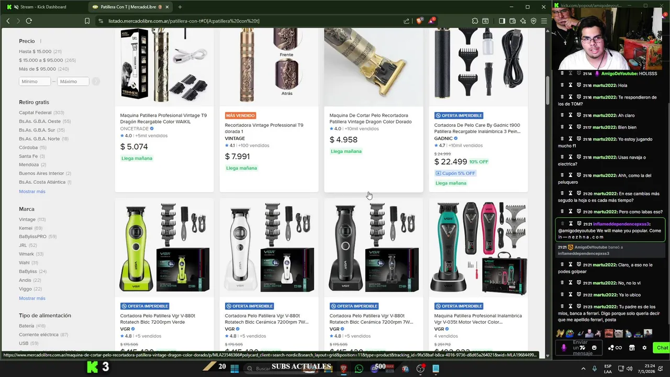The width and height of the screenshot is (670, 377).
Task: Open the green VGR V-880t trimmer thumbnail
Action: (164, 248)
